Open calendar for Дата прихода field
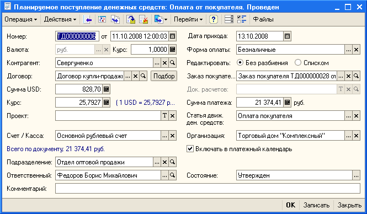The height and width of the screenshot is (214, 367). tap(287, 36)
